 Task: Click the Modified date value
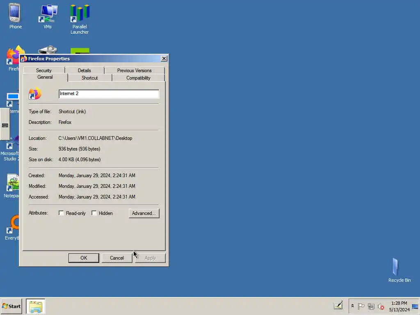pos(97,186)
